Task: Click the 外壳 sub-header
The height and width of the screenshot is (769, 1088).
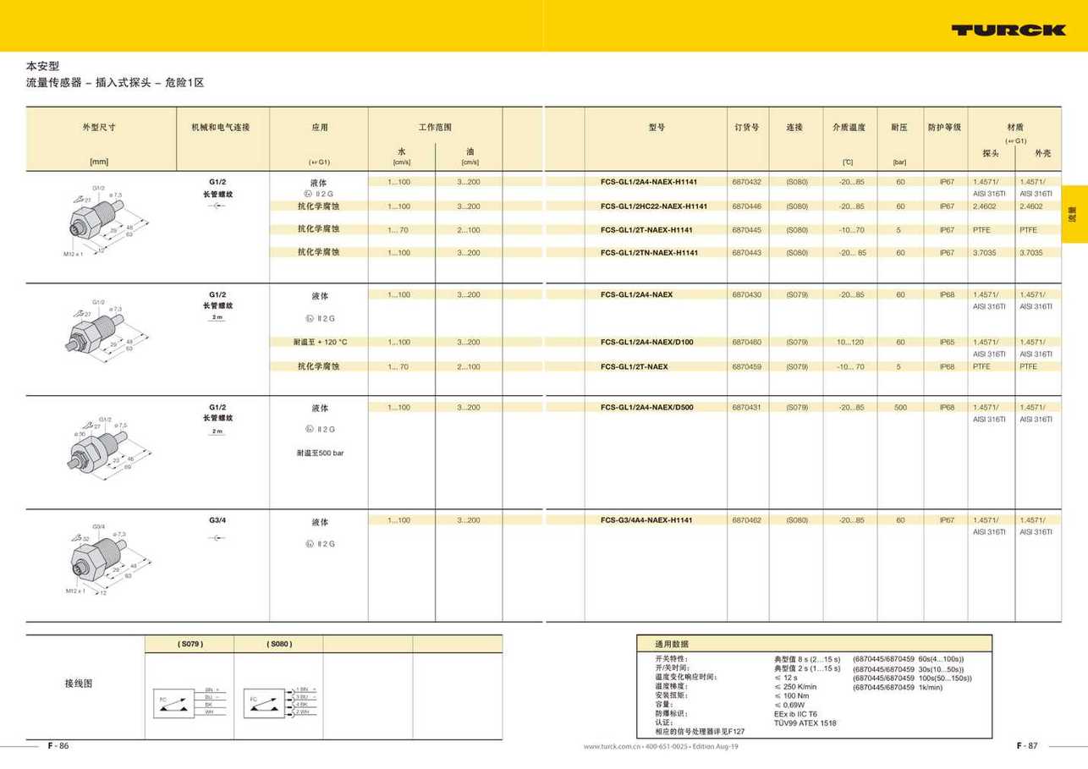Action: coord(1042,153)
